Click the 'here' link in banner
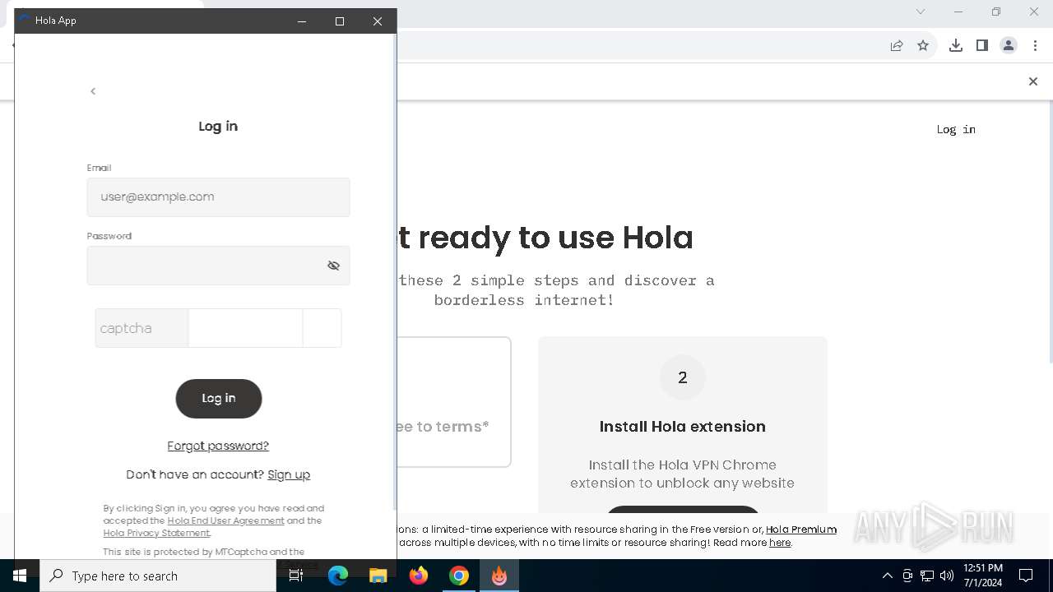 tap(780, 543)
